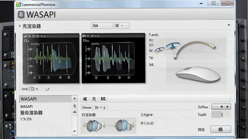Go back using the arrow beside 充渲染器

(20, 26)
